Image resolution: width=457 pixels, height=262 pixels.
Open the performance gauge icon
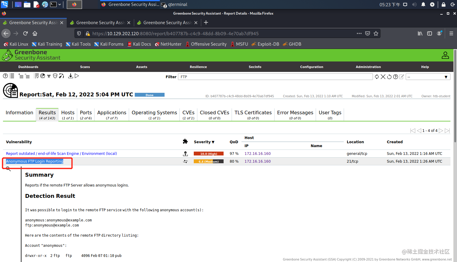tap(61, 76)
